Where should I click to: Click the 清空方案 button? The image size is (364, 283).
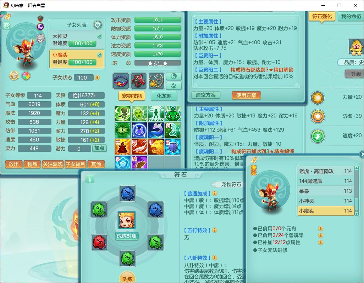(x=206, y=95)
